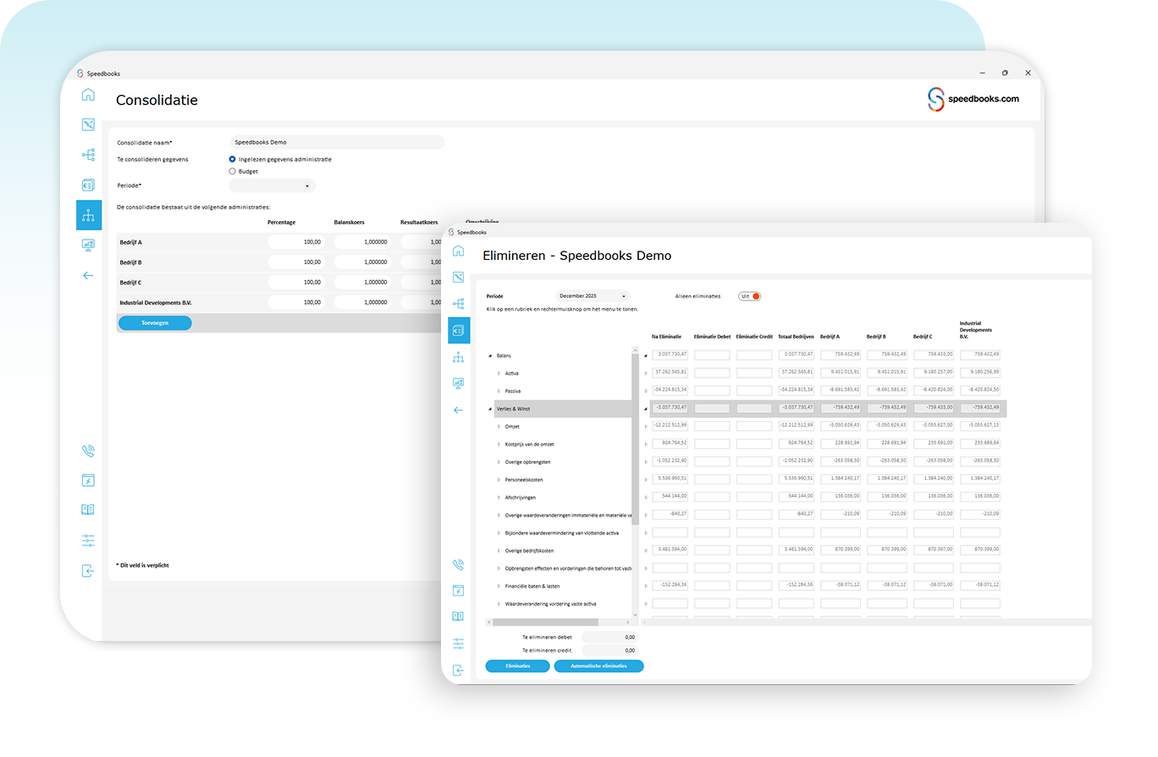The image size is (1158, 757).
Task: Open the Periode dropdown in Consolidatie window
Action: tap(272, 185)
